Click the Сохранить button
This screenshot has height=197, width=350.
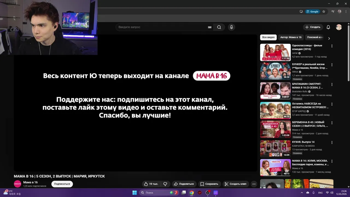[209, 184]
